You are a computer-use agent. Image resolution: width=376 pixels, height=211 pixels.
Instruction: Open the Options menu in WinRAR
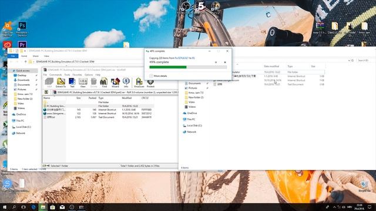click(x=89, y=75)
